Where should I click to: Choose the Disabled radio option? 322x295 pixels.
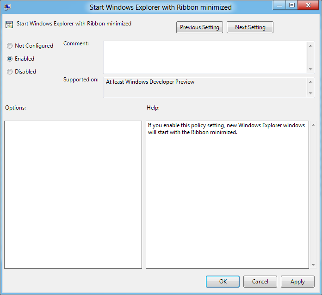coord(10,72)
